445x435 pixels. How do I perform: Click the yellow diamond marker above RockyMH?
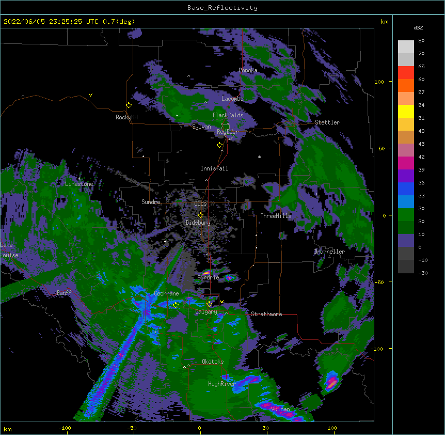pos(129,105)
